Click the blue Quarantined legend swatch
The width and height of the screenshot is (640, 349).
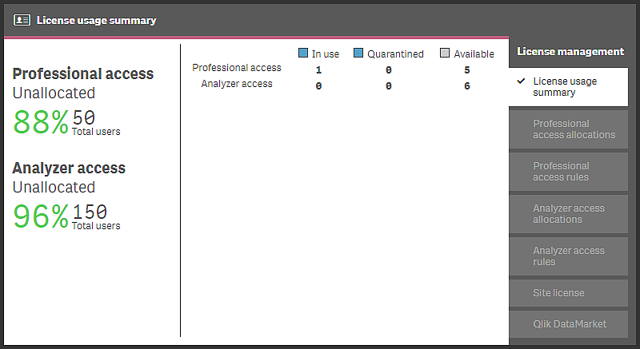tap(359, 54)
